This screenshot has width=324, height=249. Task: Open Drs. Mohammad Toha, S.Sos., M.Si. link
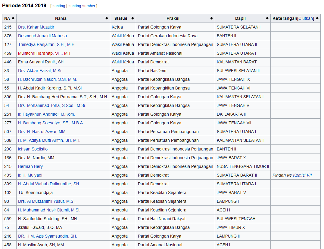[52, 105]
